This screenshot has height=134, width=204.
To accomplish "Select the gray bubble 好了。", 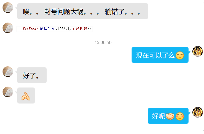I will pyautogui.click(x=32, y=75).
